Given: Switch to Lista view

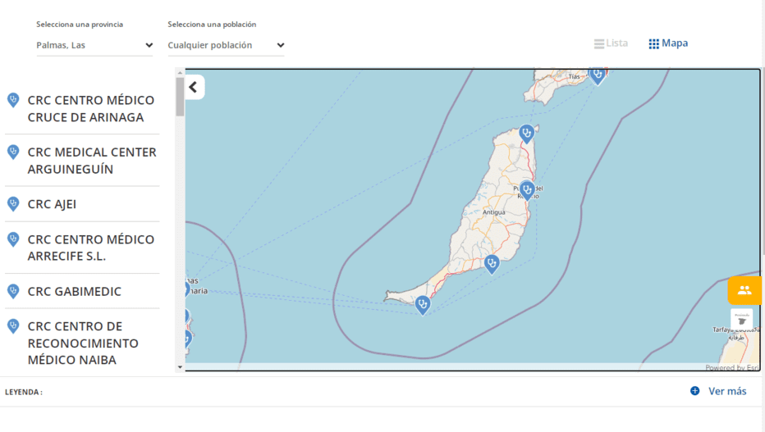Looking at the screenshot, I should (611, 43).
